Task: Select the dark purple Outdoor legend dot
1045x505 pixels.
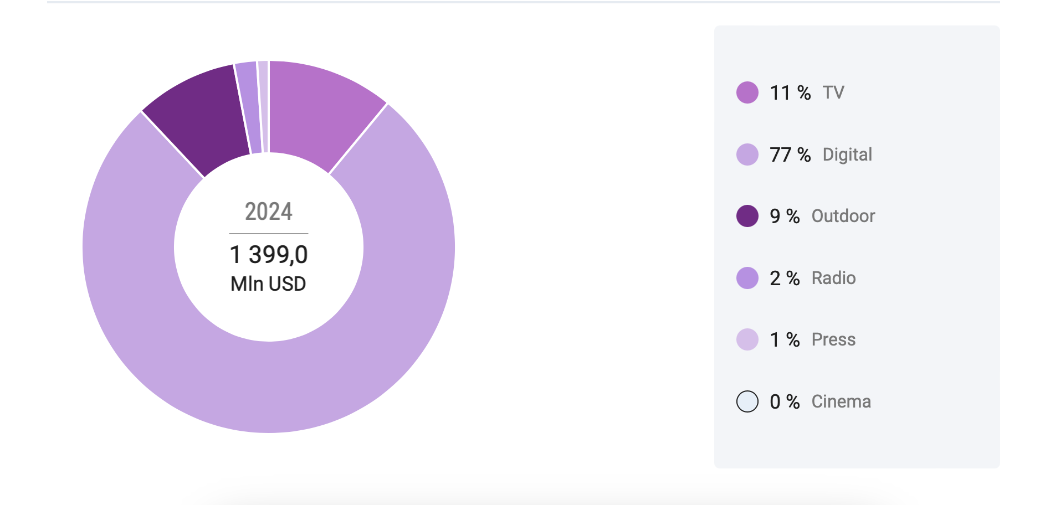Action: pyautogui.click(x=747, y=216)
